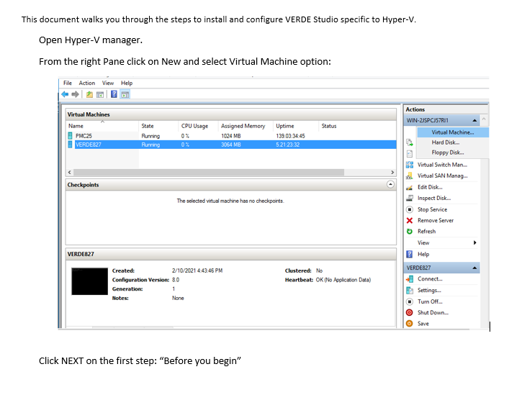Click the Virtual SAN Manager icon

[x=410, y=176]
